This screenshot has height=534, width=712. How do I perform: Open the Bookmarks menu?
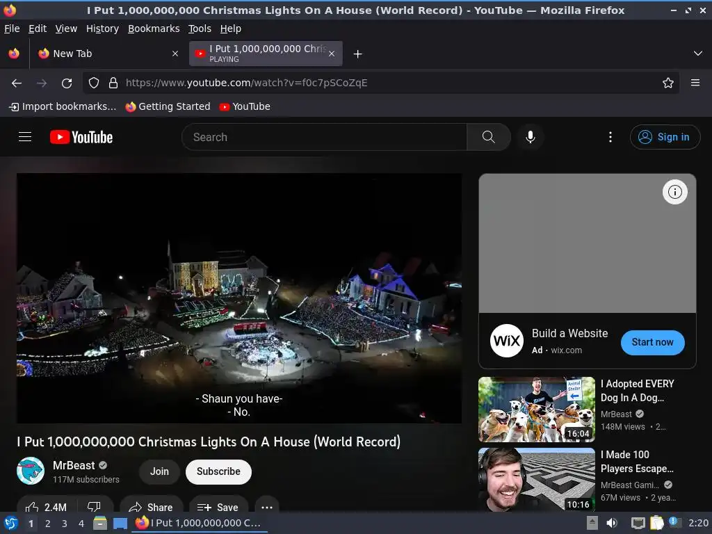pyautogui.click(x=154, y=29)
